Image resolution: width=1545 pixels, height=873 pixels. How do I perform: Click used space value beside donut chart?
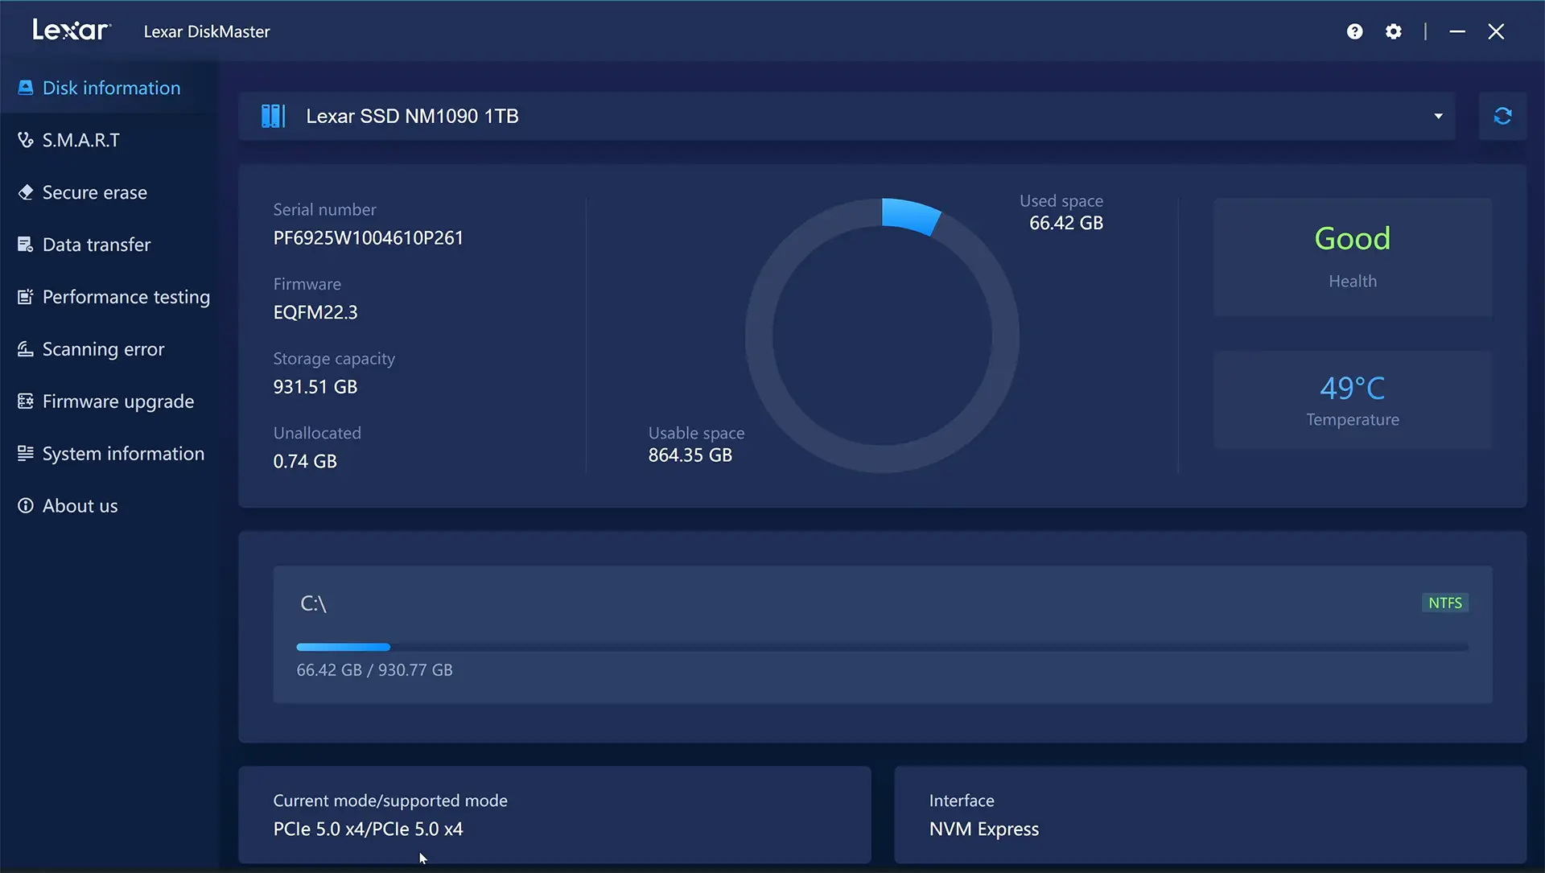1066,223
